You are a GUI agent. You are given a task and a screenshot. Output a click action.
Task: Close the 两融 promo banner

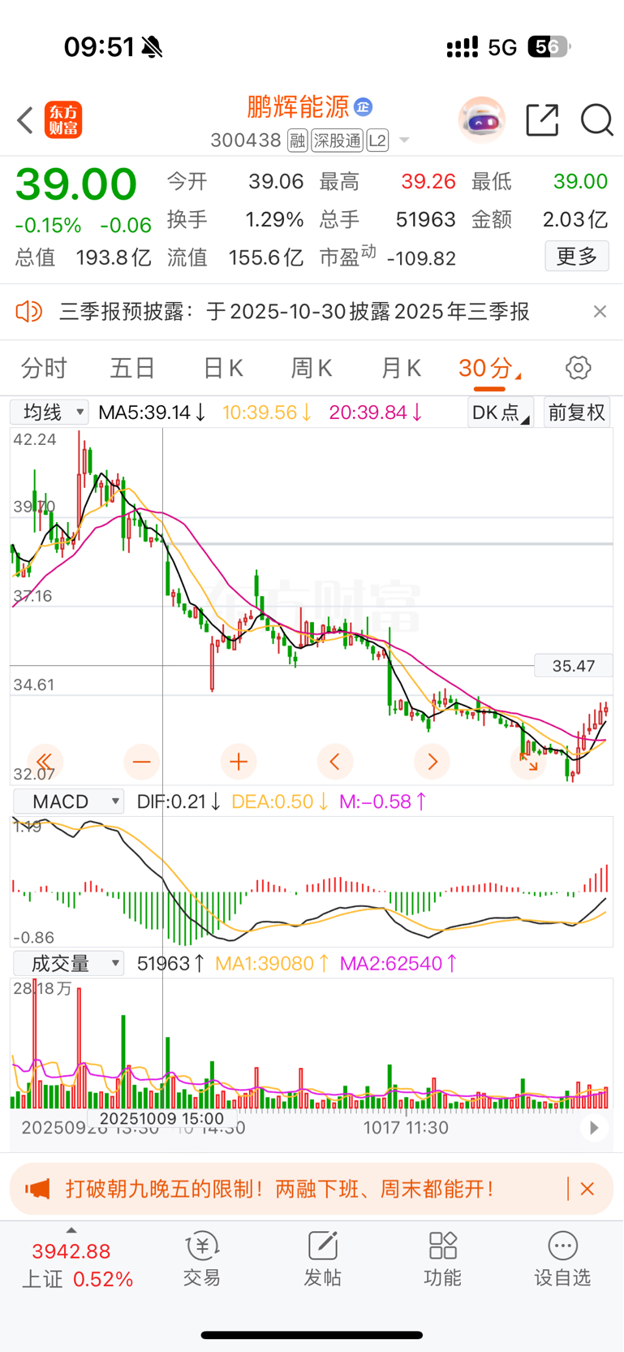click(x=587, y=1190)
